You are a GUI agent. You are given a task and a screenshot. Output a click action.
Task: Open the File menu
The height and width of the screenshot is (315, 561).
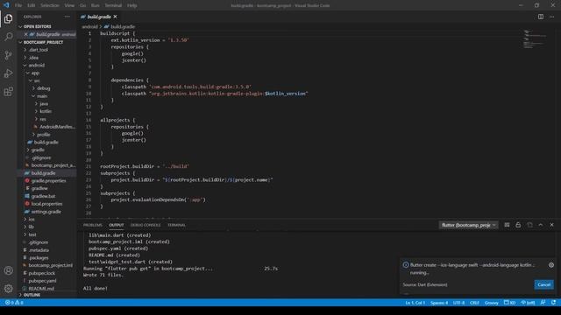tap(18, 5)
